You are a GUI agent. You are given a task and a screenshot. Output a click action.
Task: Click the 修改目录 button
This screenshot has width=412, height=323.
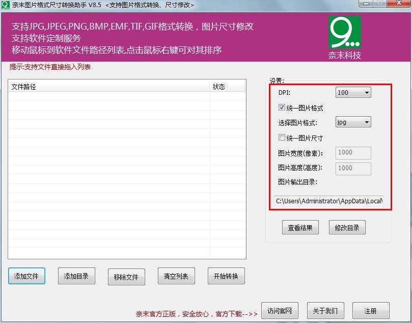(x=347, y=227)
